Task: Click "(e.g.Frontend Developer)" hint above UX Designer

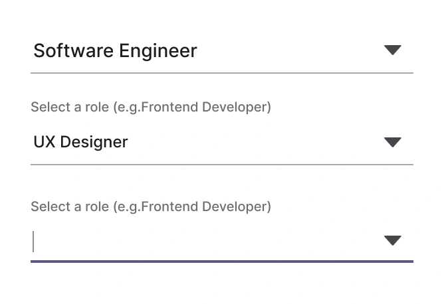Action: click(x=192, y=107)
